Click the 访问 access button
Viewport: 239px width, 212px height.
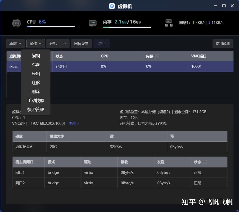pos(102,43)
